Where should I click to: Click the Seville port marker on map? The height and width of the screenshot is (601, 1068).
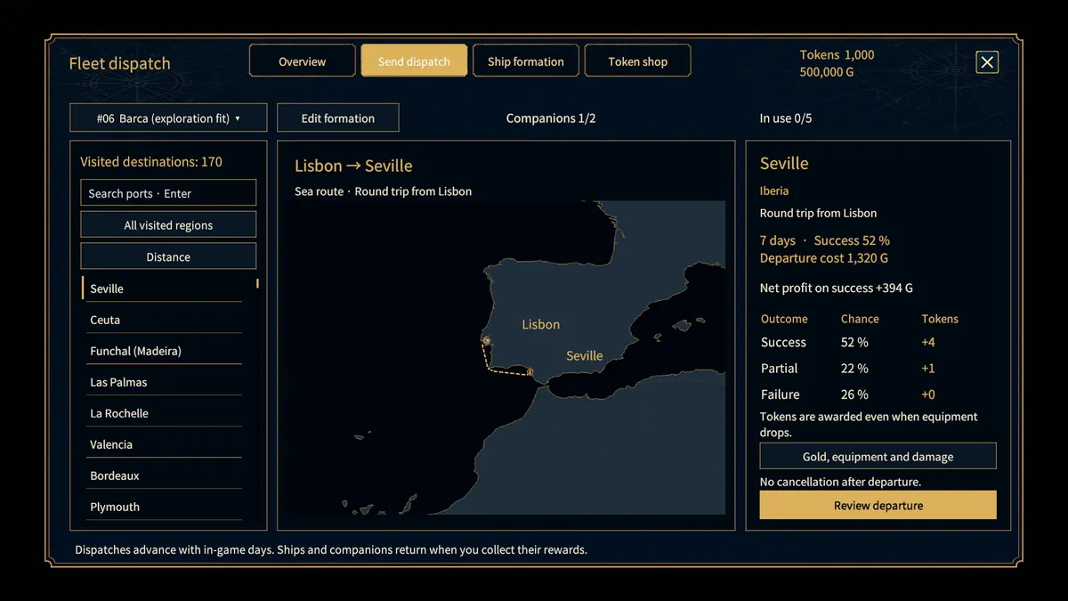(530, 371)
